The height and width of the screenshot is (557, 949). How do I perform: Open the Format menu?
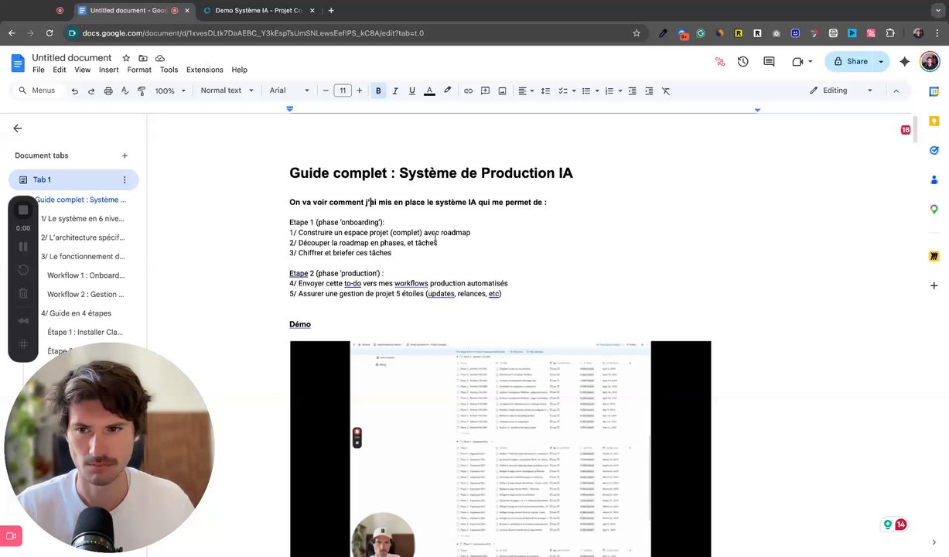click(139, 70)
